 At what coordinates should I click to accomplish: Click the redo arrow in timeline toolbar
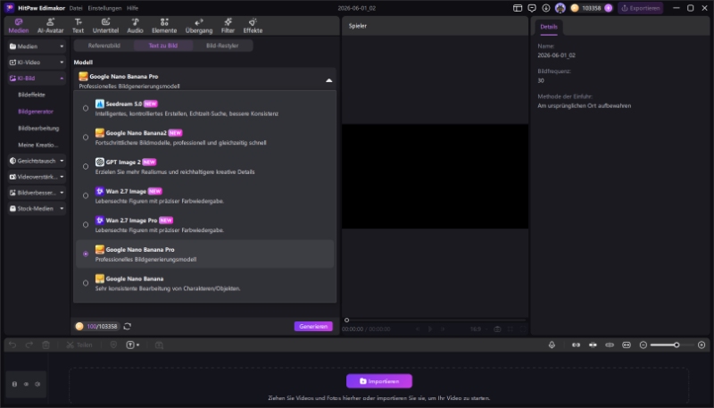tap(29, 346)
